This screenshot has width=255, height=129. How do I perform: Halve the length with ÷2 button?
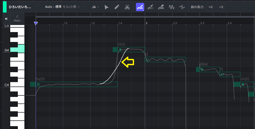pyautogui.click(x=221, y=7)
